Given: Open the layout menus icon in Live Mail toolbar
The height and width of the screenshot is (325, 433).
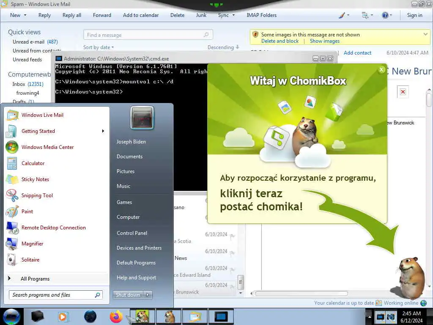Looking at the screenshot, I should (365, 15).
